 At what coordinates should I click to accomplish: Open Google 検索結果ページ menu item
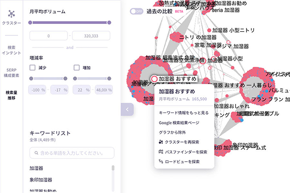(x=179, y=122)
